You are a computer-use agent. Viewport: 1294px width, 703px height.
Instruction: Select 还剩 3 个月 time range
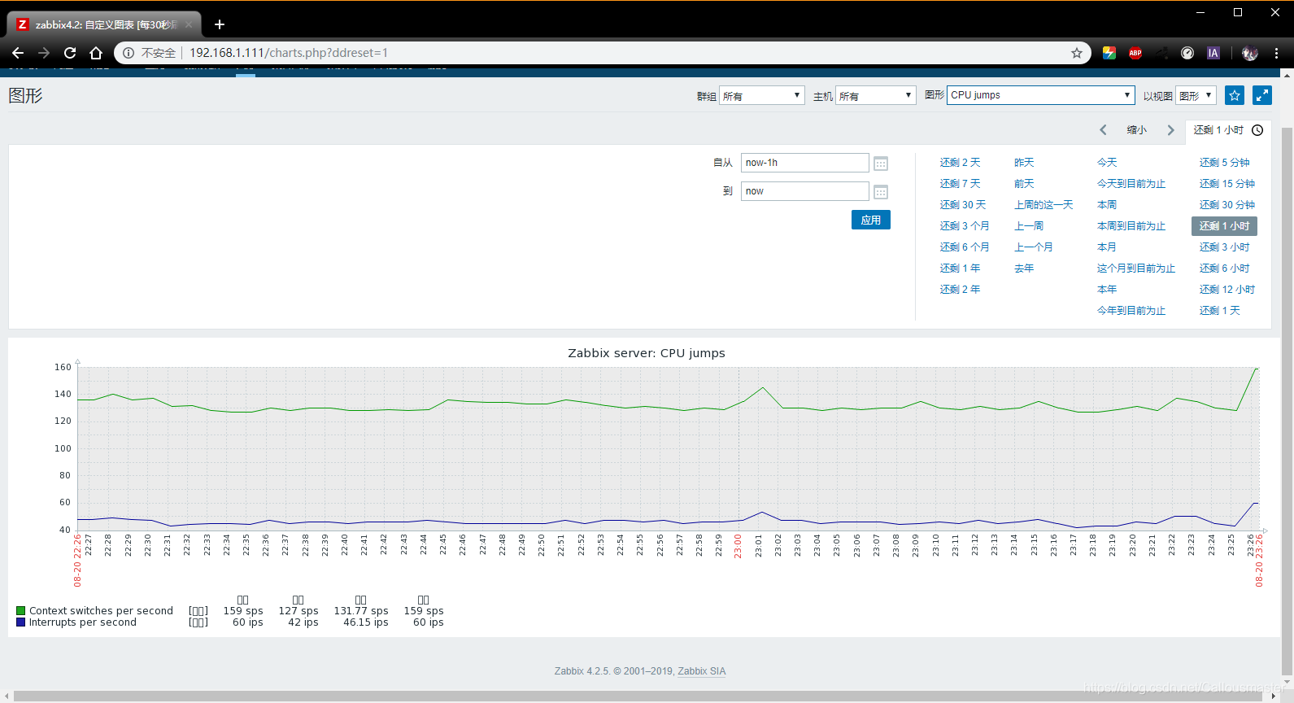(965, 226)
